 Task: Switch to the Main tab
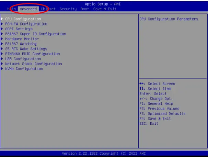(x=12, y=9)
